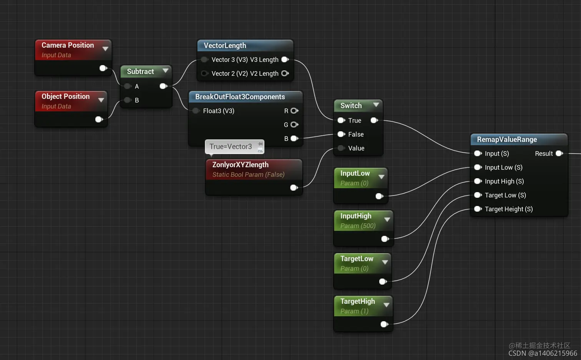Click the Subtract node result output pin
The width and height of the screenshot is (581, 360).
tap(163, 86)
